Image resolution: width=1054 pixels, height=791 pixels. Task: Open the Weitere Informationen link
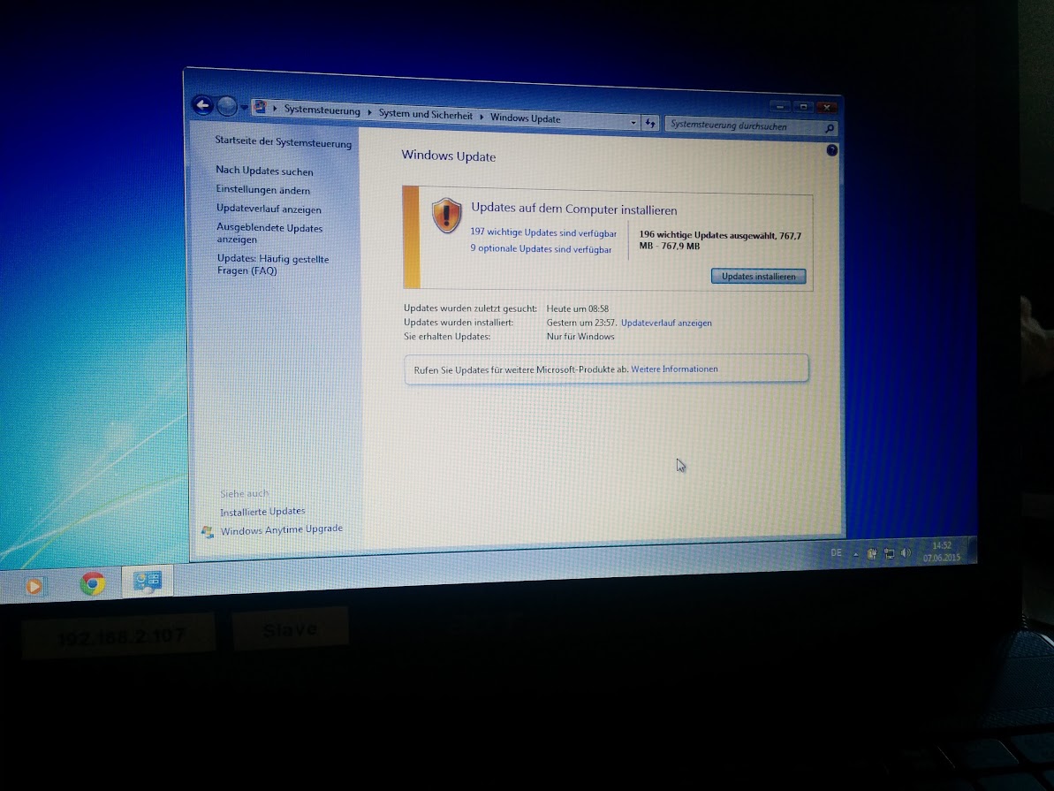674,369
